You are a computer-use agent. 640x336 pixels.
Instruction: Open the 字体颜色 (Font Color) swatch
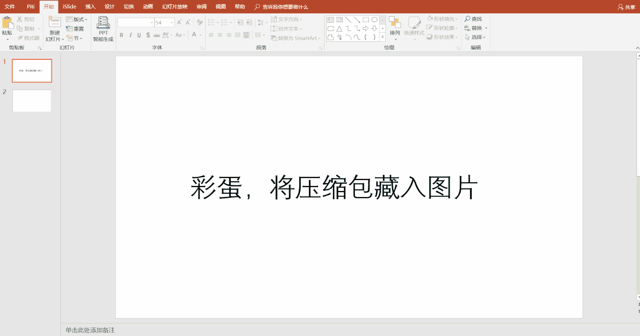point(194,34)
